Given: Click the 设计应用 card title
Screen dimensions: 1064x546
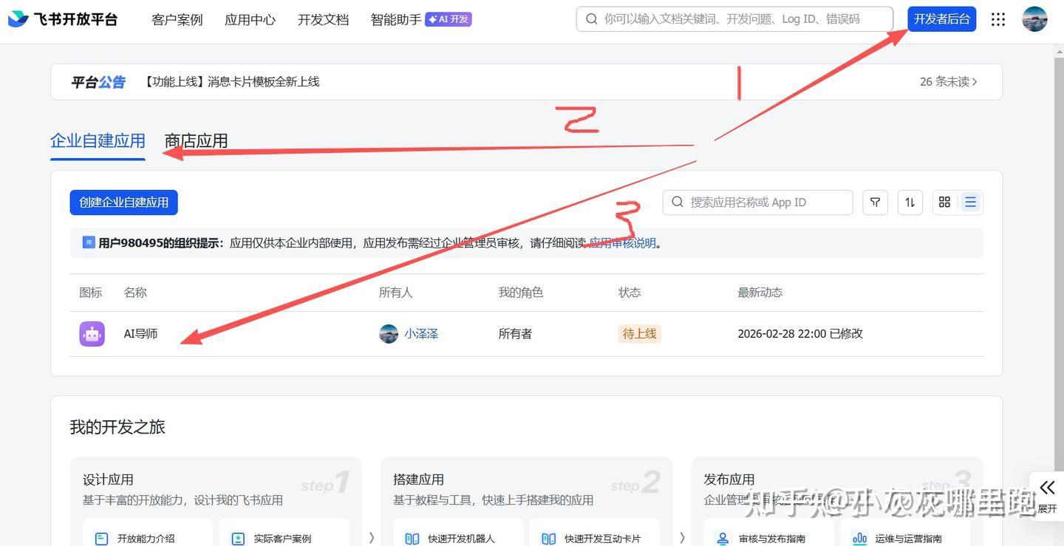Looking at the screenshot, I should click(x=108, y=480).
